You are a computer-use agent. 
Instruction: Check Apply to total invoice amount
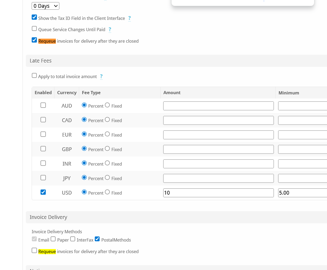(x=34, y=75)
